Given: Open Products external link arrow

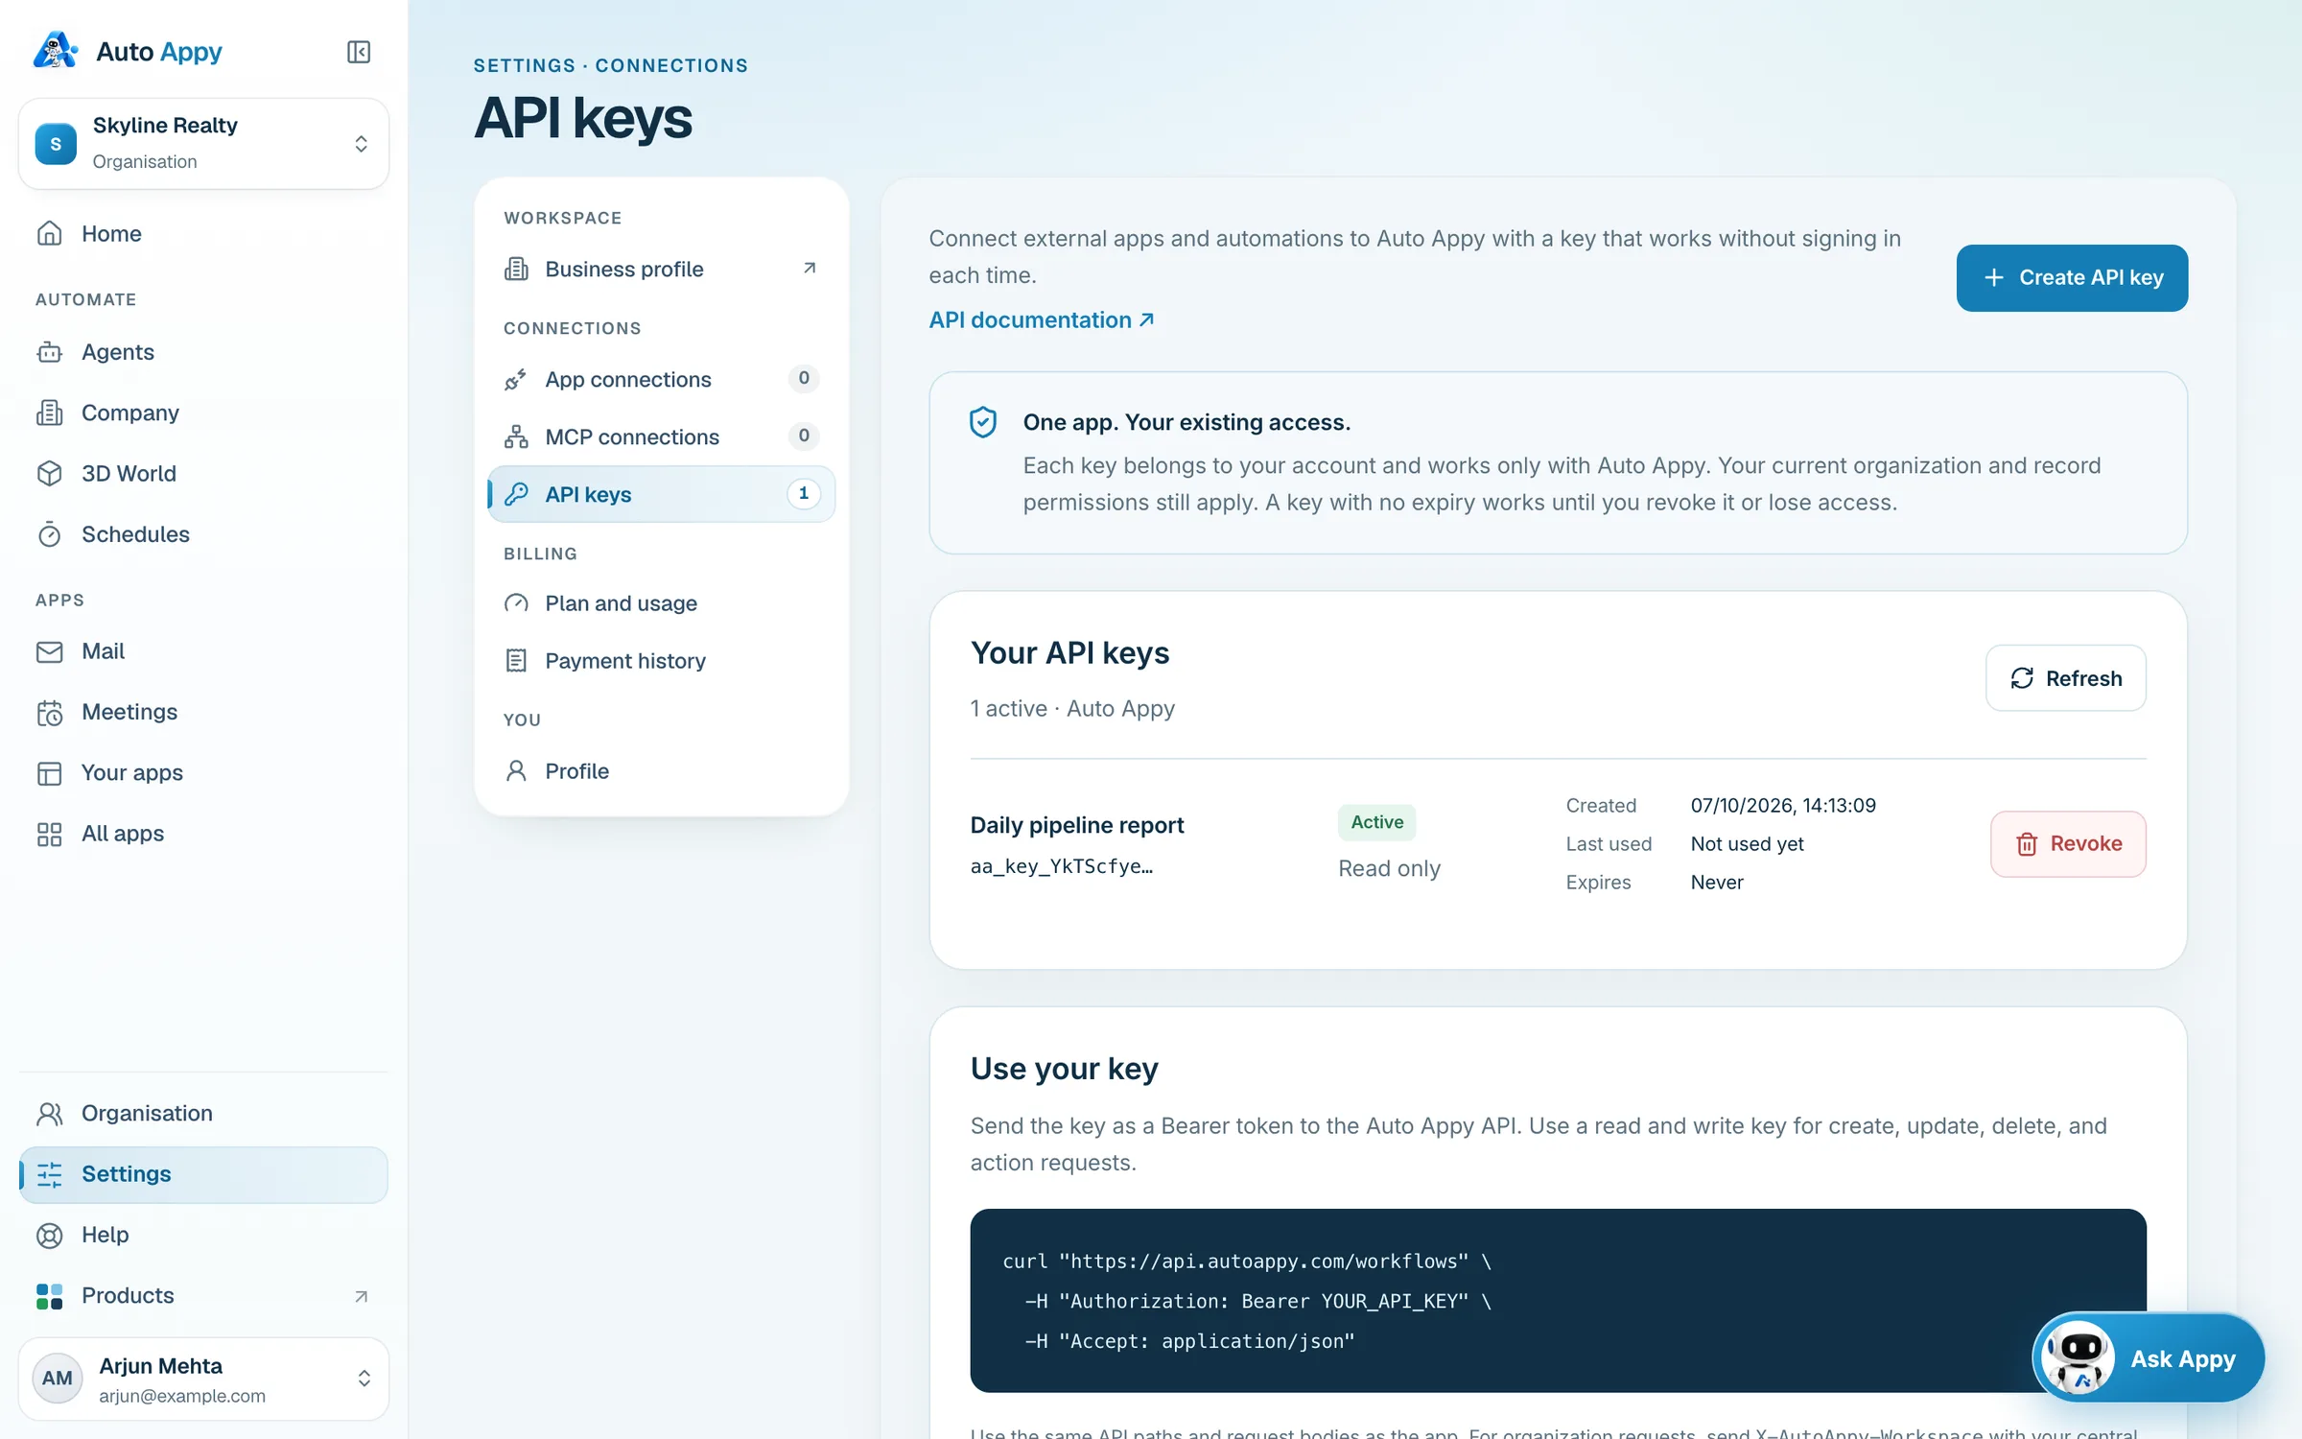Looking at the screenshot, I should tap(362, 1296).
